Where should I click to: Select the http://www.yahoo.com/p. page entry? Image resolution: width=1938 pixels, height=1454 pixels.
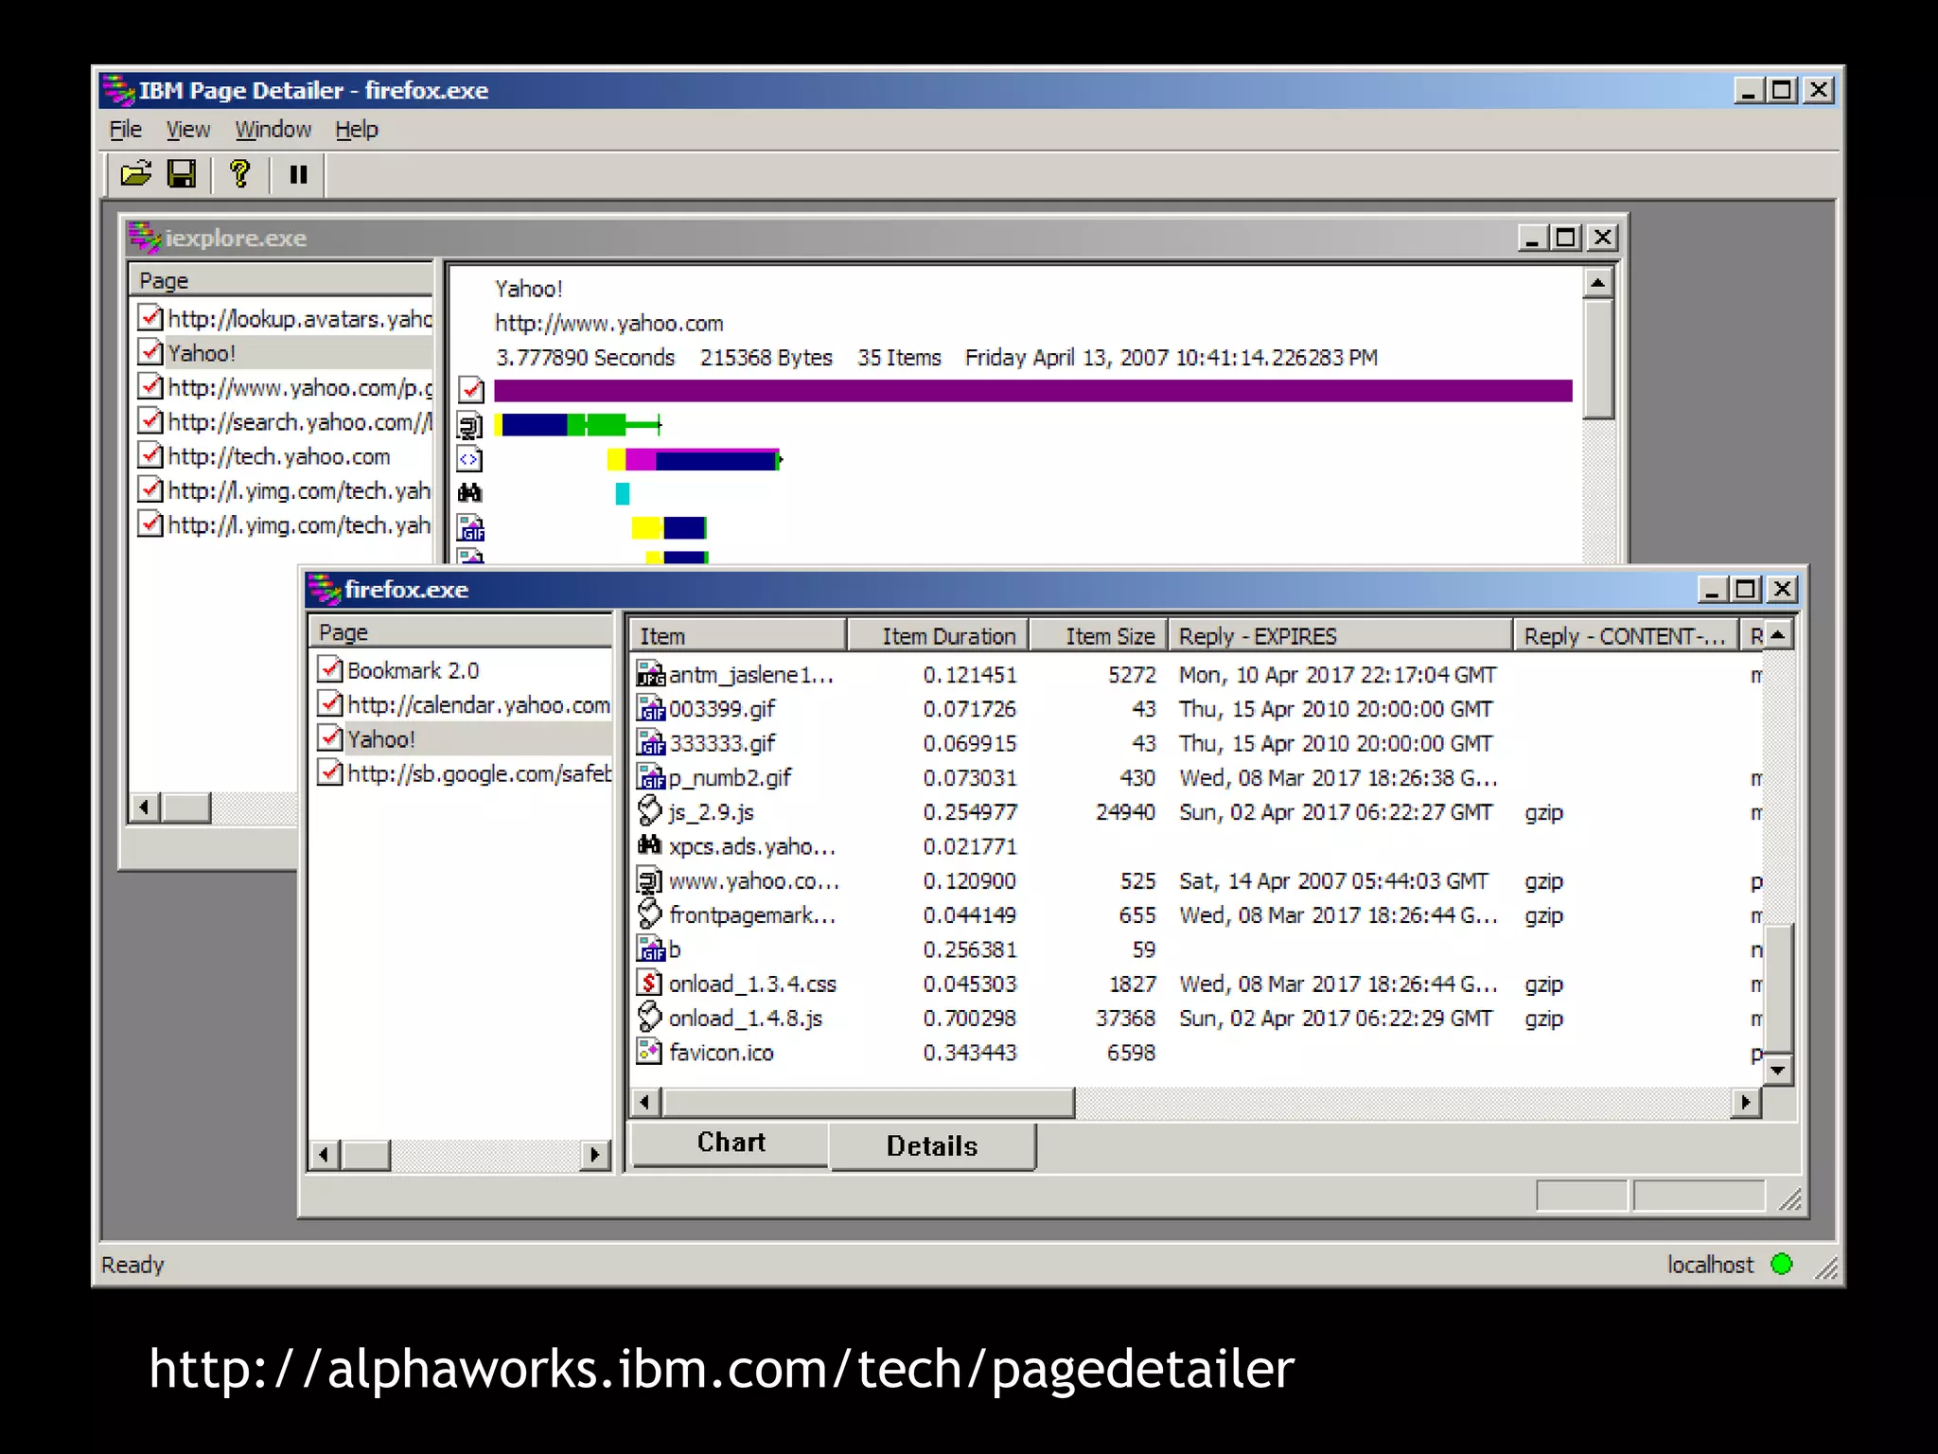299,387
